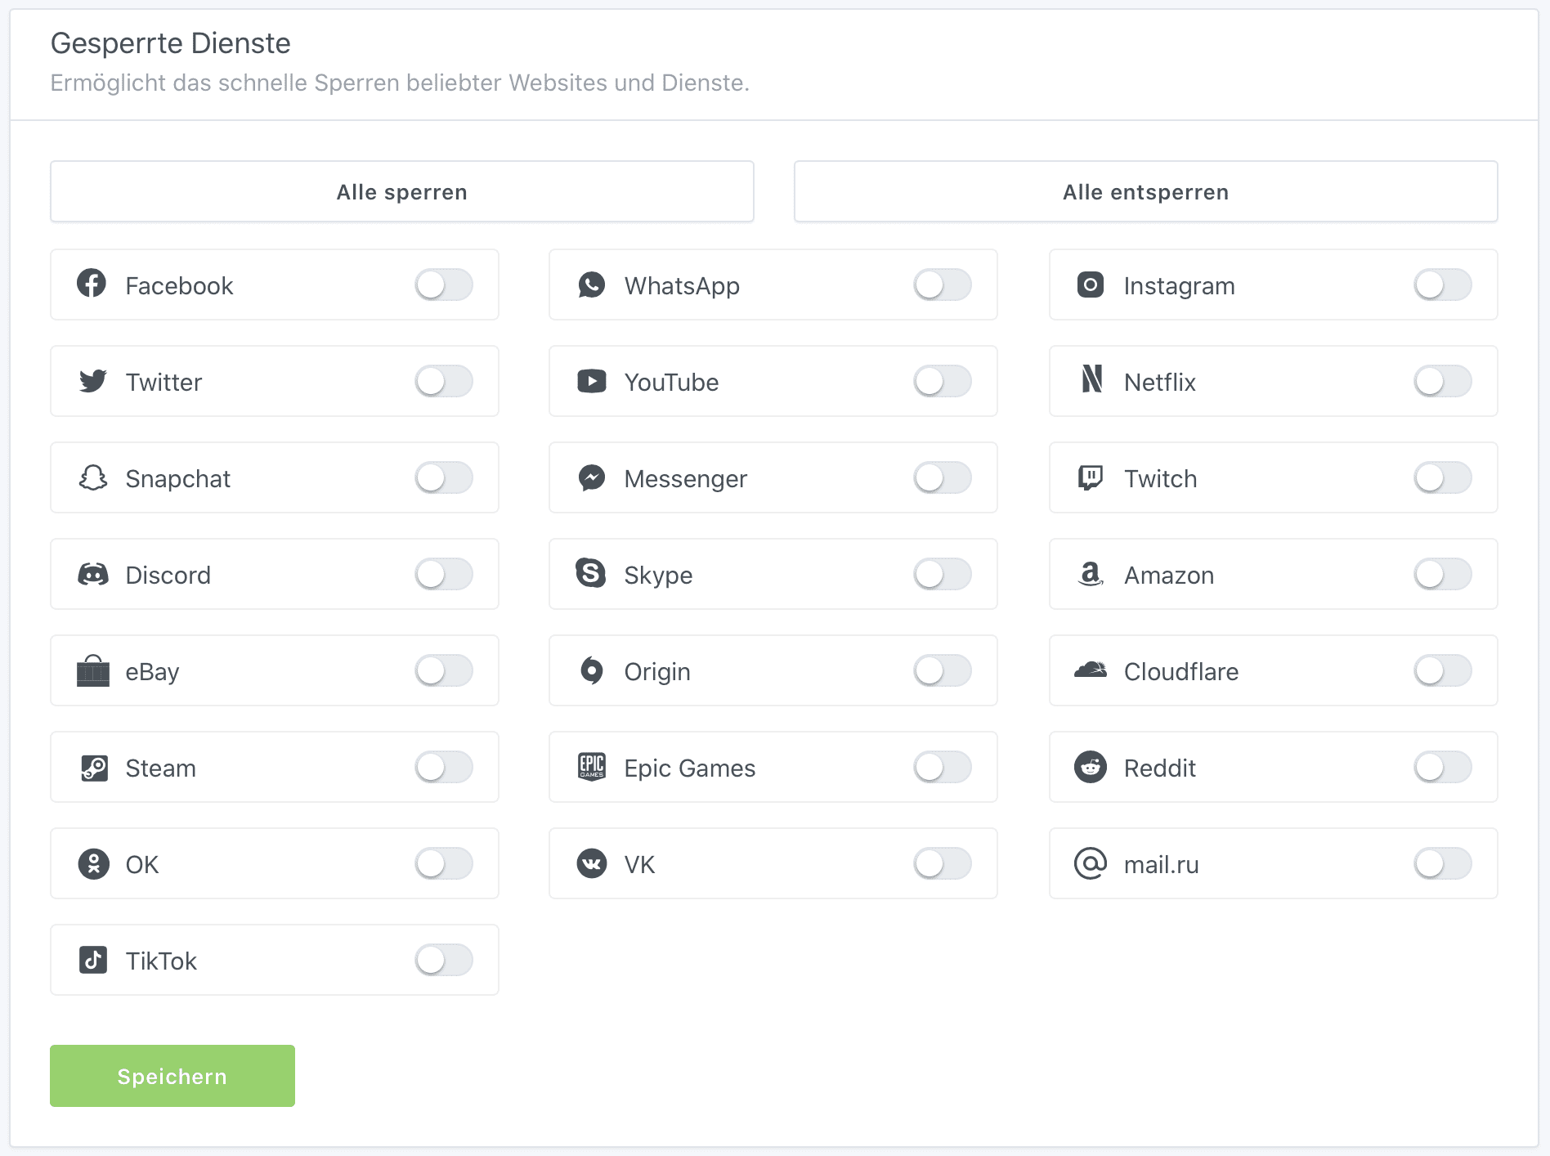Click the Reddit alien icon

click(1090, 767)
